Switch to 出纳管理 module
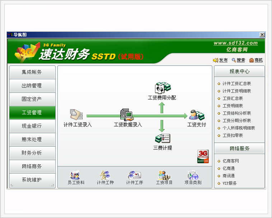The image size is (272, 218). pos(32,86)
